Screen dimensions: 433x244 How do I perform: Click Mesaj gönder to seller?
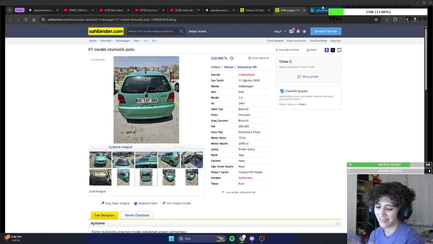(308, 77)
